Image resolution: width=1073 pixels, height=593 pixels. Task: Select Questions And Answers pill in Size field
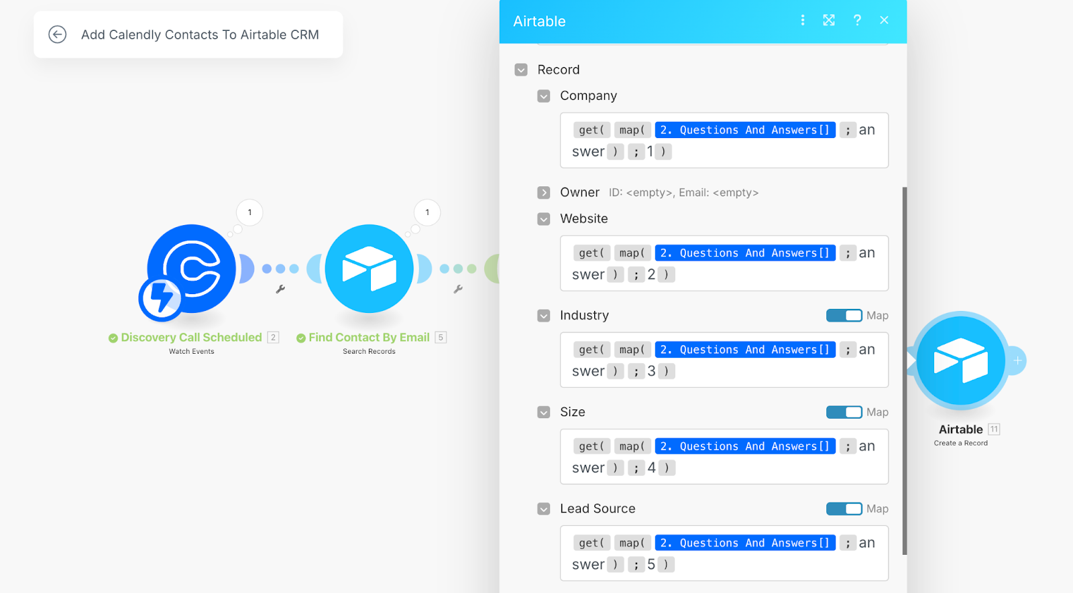pyautogui.click(x=745, y=446)
